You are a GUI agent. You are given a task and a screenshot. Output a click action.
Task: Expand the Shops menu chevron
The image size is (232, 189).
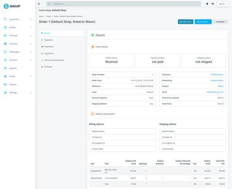click(31, 76)
